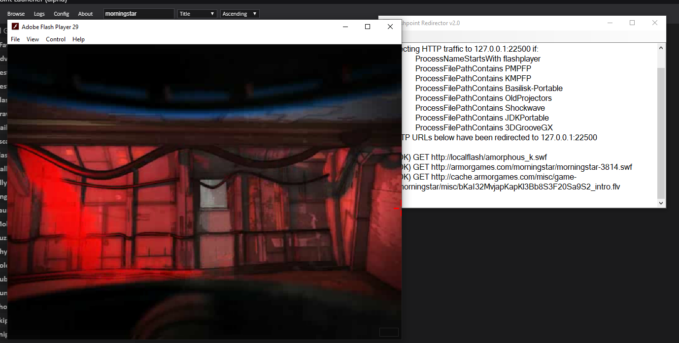Viewport: 679px width, 343px height.
Task: Click the search field containing morningstar
Action: pos(138,14)
